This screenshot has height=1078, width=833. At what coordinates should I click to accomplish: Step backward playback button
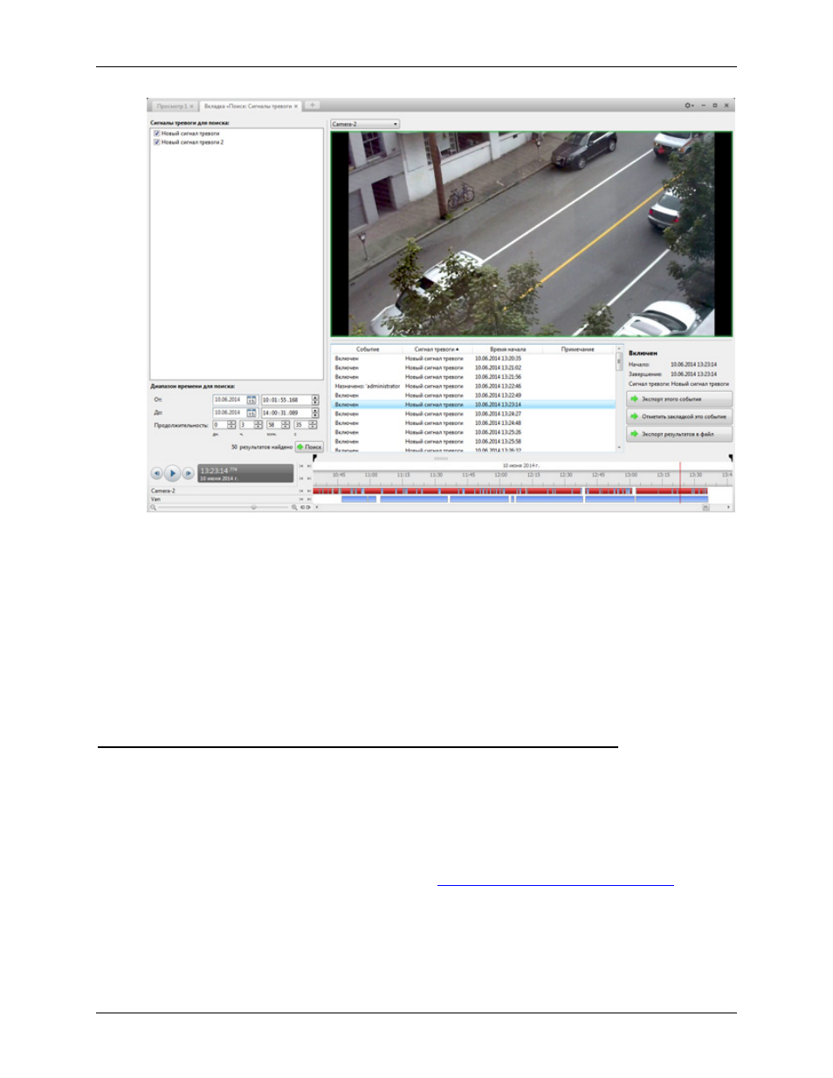[157, 473]
